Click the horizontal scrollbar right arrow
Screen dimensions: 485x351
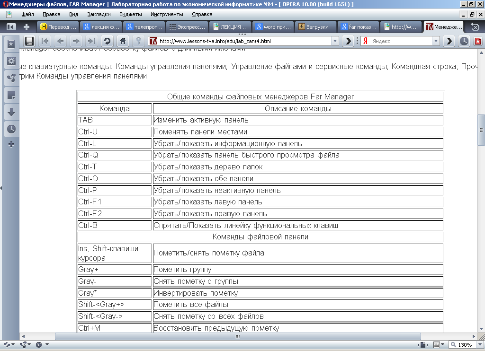474,336
